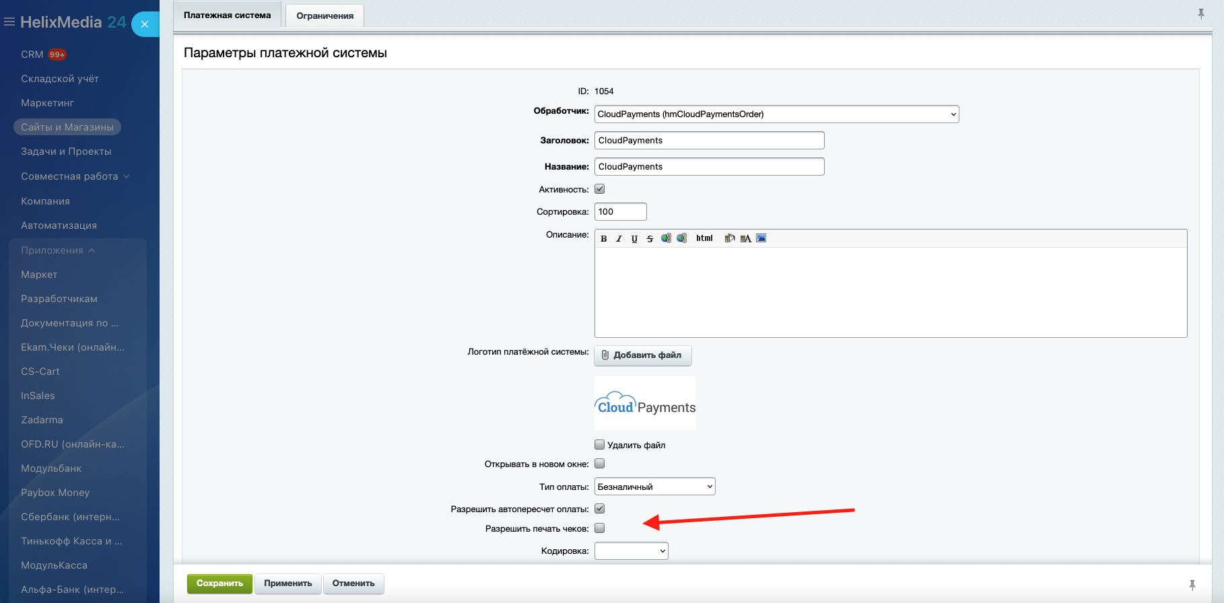Open Складской учёт in sidebar
The height and width of the screenshot is (603, 1224).
coord(60,79)
